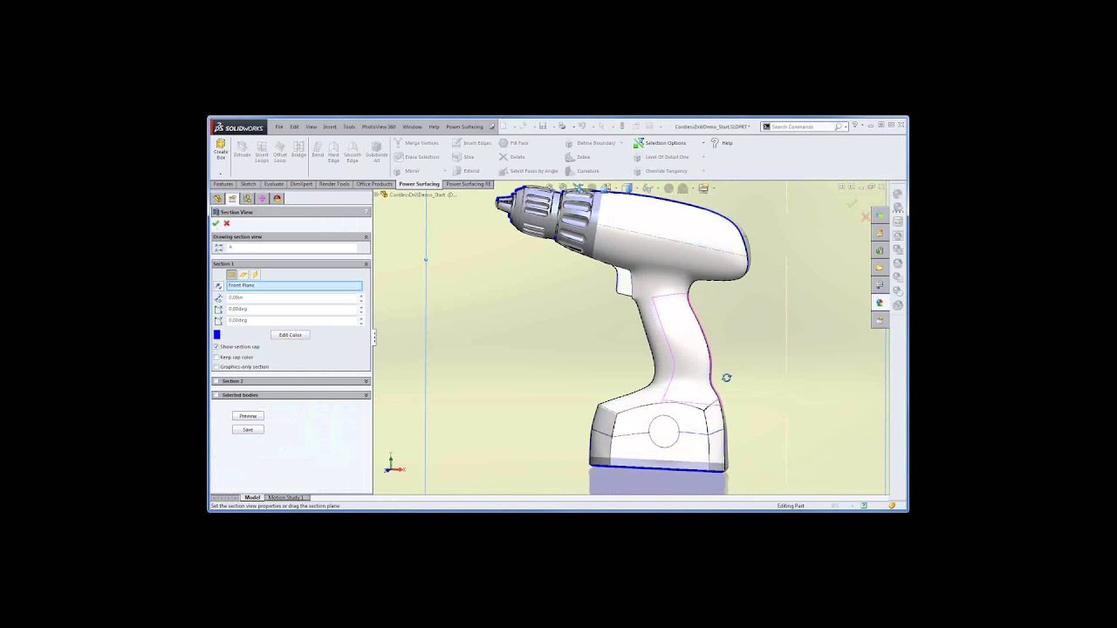Select the Offset Loop tool
Screen dimensions: 1117x628
[x=280, y=152]
